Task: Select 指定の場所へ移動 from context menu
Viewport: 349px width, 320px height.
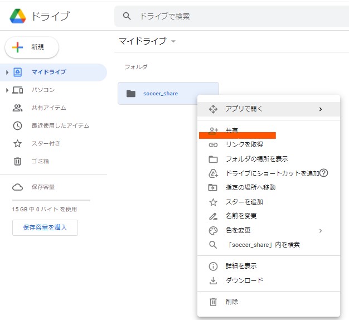Action: [250, 187]
